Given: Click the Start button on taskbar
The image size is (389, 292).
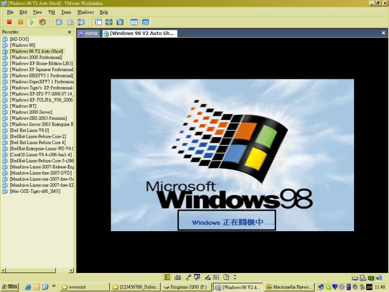Looking at the screenshot, I should pyautogui.click(x=10, y=287).
